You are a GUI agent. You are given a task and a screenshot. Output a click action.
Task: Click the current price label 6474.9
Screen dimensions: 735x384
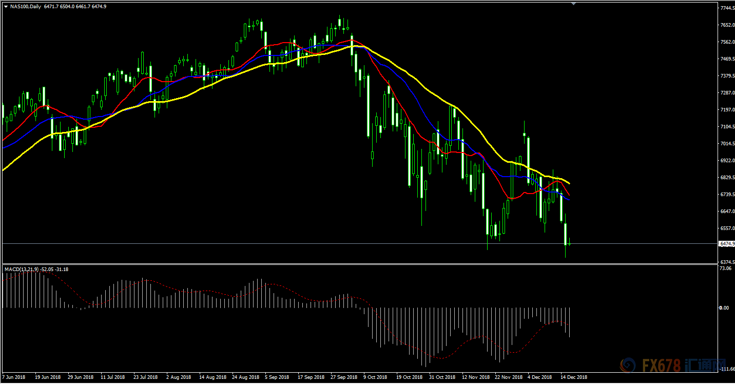click(727, 243)
